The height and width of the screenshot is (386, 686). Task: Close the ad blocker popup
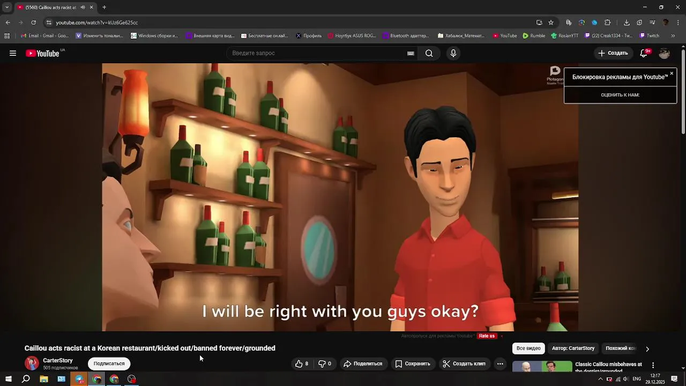click(x=672, y=73)
